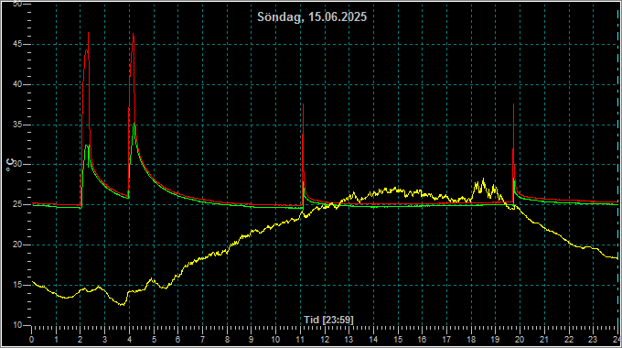Click the red curve's peak after hour 4

[134, 34]
